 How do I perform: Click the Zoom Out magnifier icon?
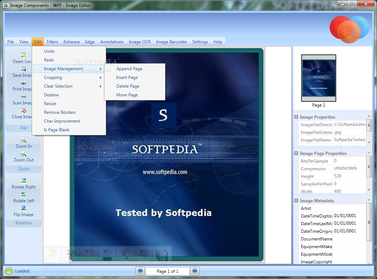[23, 154]
